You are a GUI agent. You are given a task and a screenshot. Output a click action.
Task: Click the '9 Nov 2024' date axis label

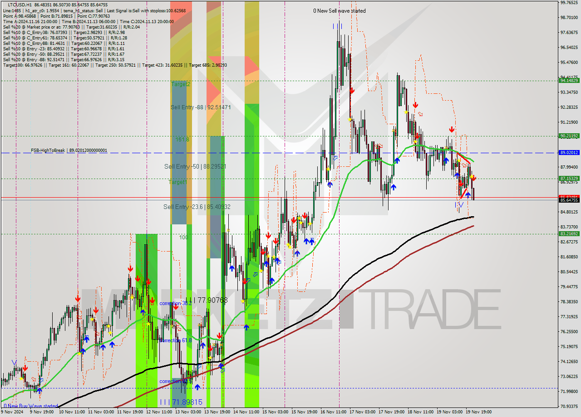pos(13,412)
